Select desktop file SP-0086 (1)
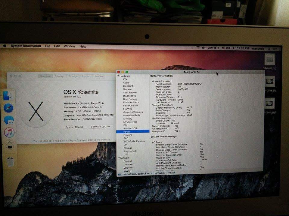The height and width of the screenshot is (216, 289). (270, 82)
